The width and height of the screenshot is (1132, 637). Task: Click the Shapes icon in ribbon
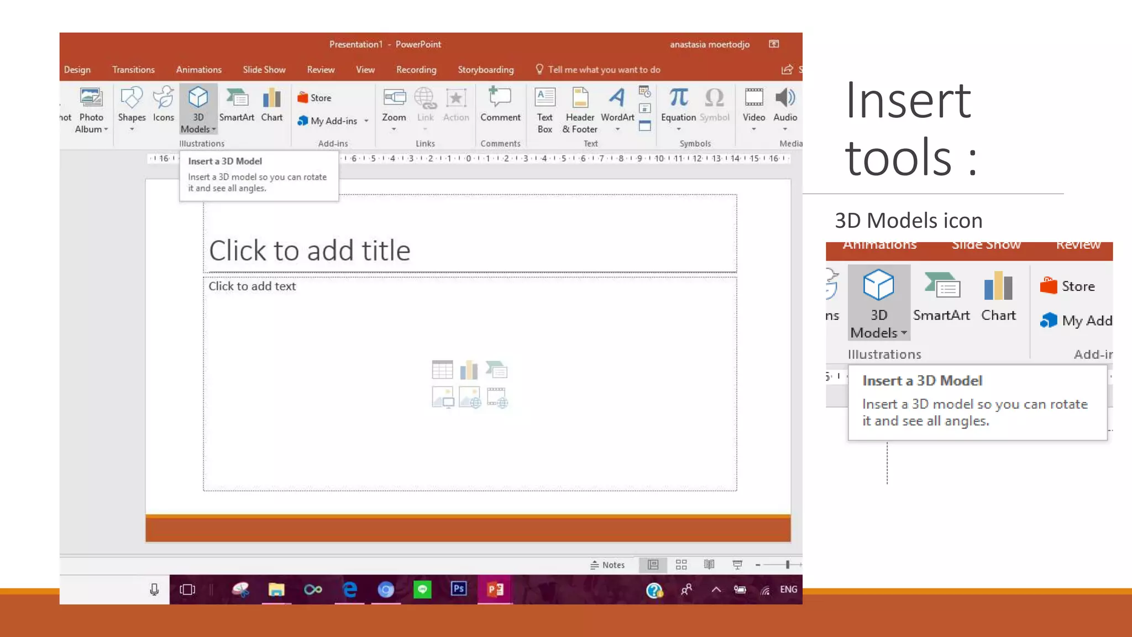[132, 105]
